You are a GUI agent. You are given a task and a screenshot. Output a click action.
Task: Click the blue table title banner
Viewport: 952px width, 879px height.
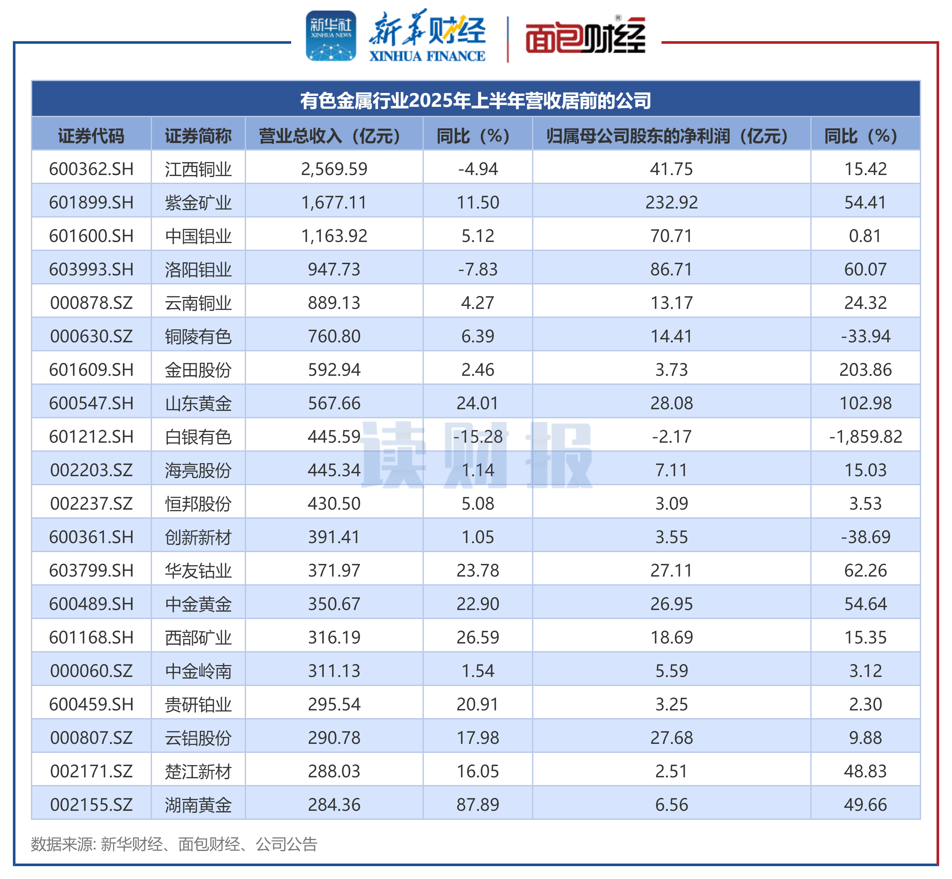476,100
